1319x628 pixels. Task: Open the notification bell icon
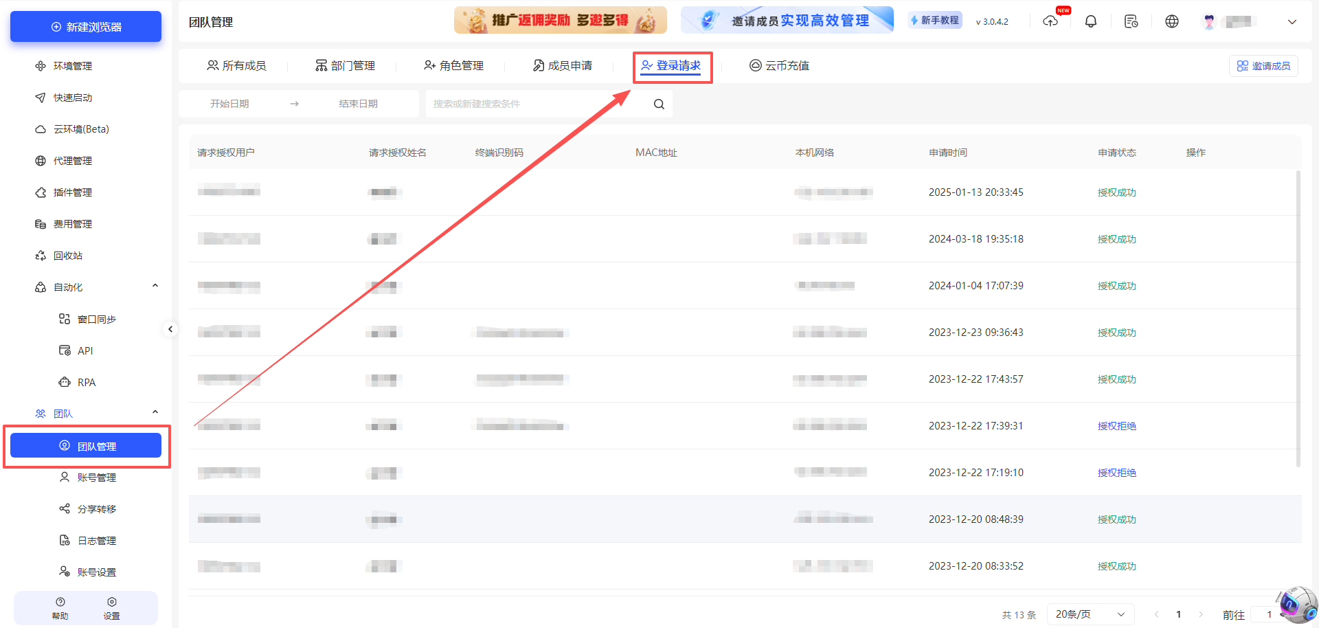click(1091, 21)
